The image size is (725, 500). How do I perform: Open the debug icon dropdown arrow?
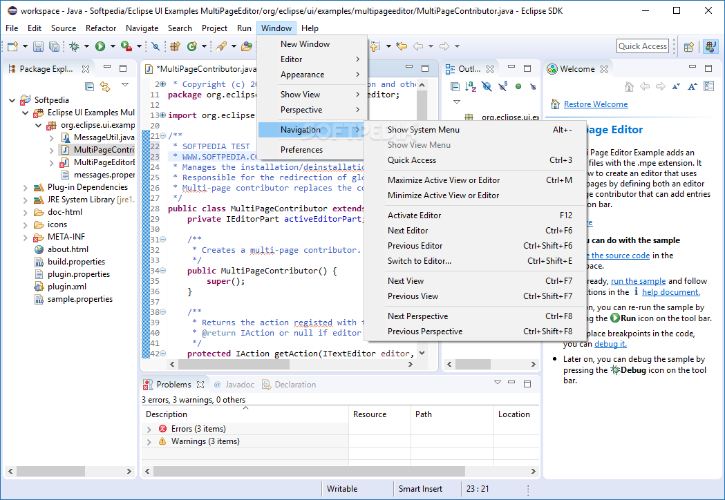tap(86, 46)
